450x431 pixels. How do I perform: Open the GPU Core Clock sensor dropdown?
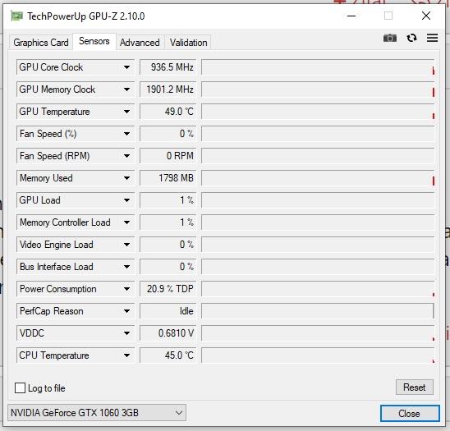[x=76, y=67]
